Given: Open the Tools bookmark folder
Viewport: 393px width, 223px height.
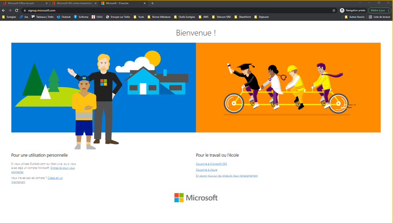Looking at the screenshot, I should pyautogui.click(x=139, y=17).
